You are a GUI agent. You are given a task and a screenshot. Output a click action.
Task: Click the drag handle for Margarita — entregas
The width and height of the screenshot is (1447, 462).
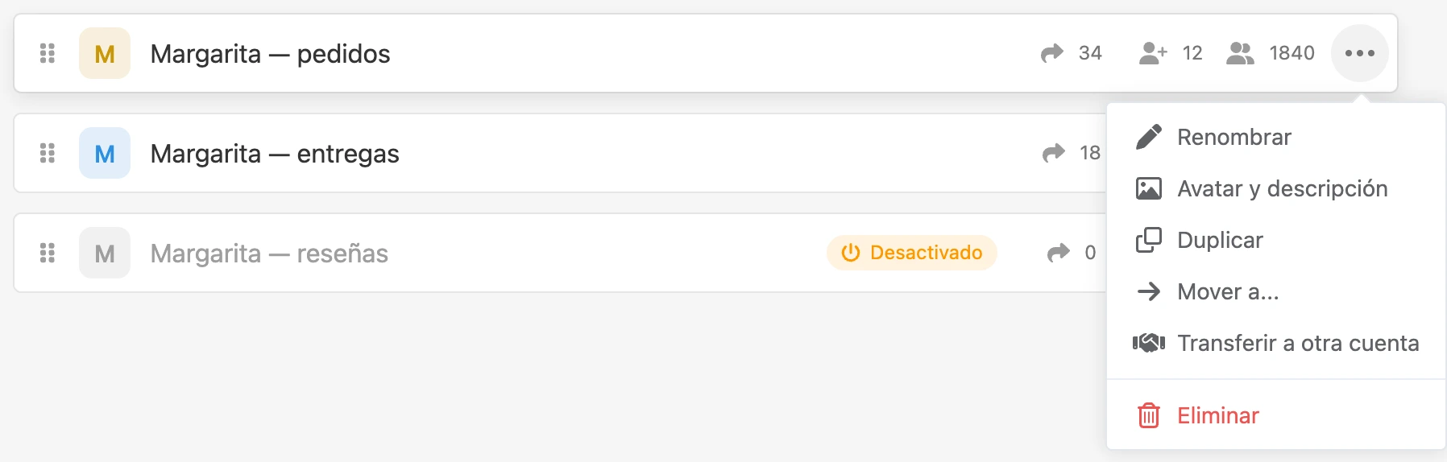click(x=48, y=153)
